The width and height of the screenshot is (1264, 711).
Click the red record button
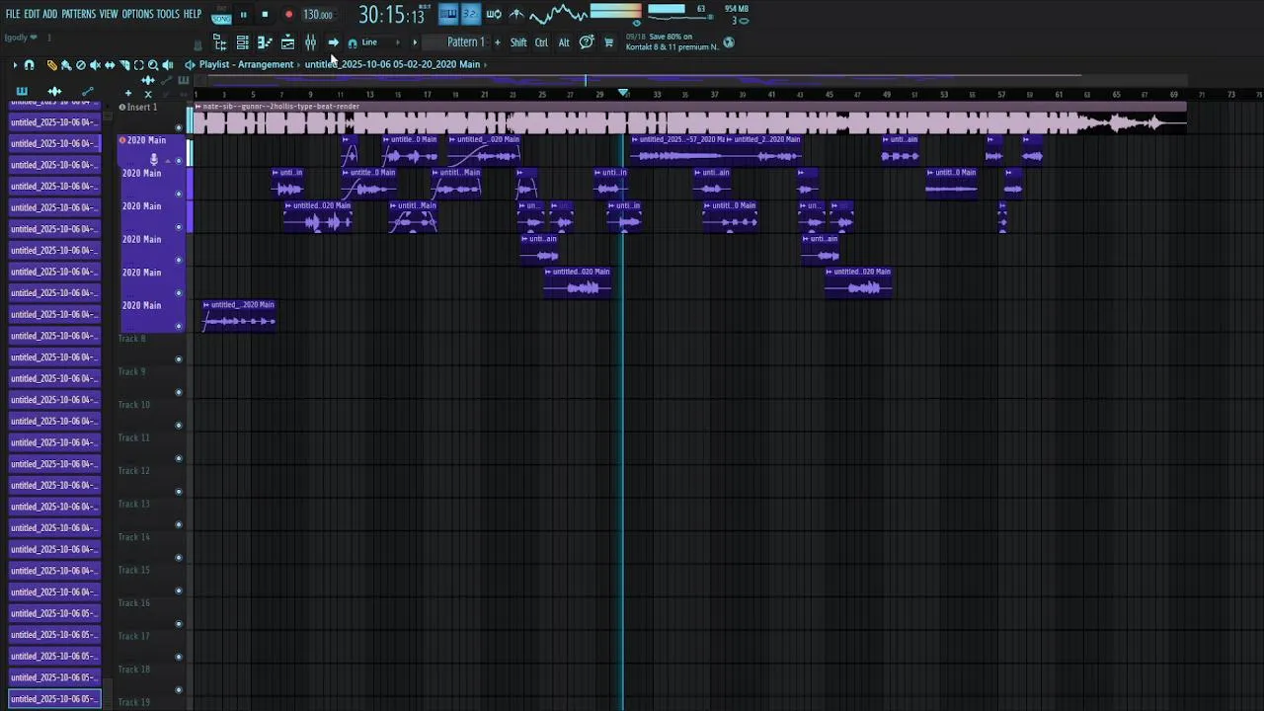pos(288,15)
